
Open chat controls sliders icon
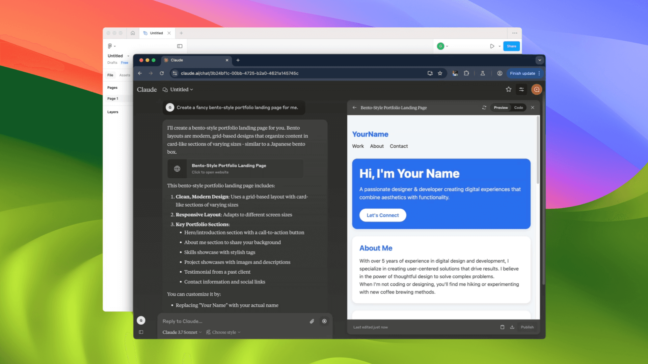521,89
